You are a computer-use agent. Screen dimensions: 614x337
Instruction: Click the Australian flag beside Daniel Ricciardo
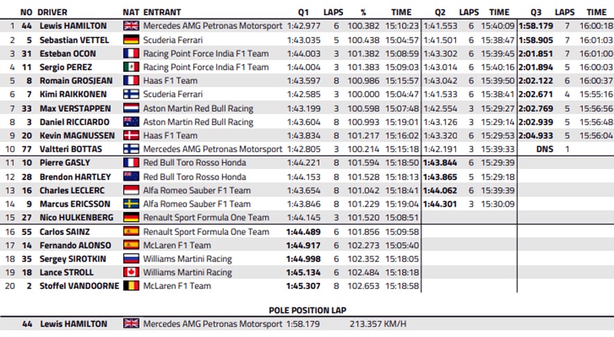click(x=131, y=122)
